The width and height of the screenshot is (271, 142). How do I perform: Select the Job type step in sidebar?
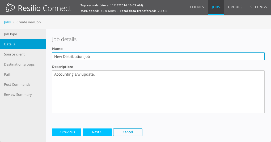tap(11, 34)
